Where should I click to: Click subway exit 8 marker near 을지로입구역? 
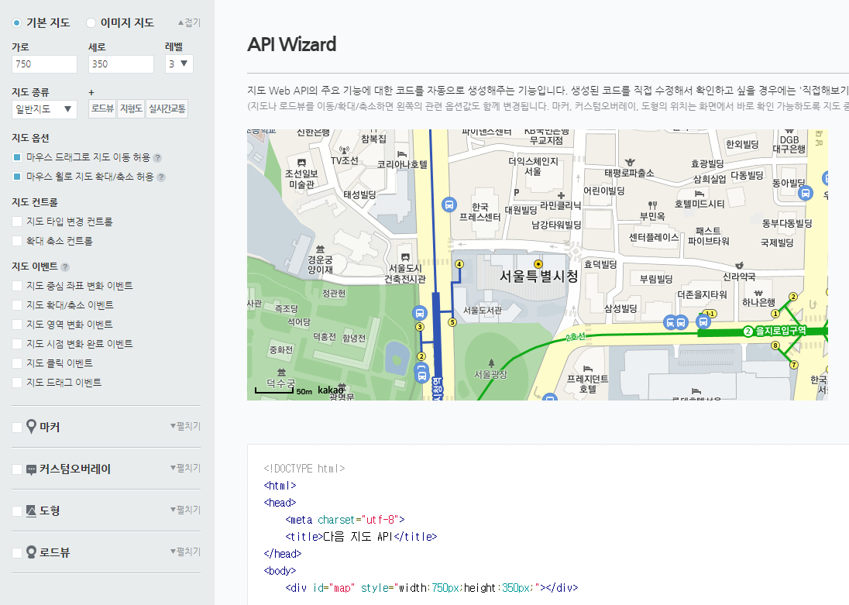pyautogui.click(x=775, y=345)
